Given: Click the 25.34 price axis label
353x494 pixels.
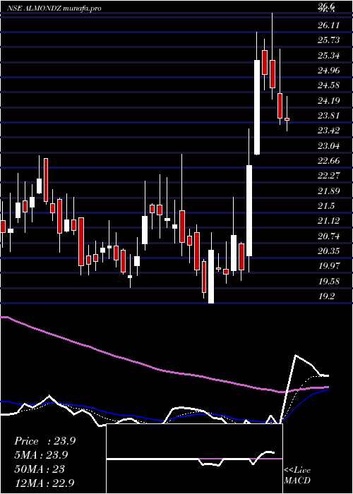Looking at the screenshot, I should point(329,56).
